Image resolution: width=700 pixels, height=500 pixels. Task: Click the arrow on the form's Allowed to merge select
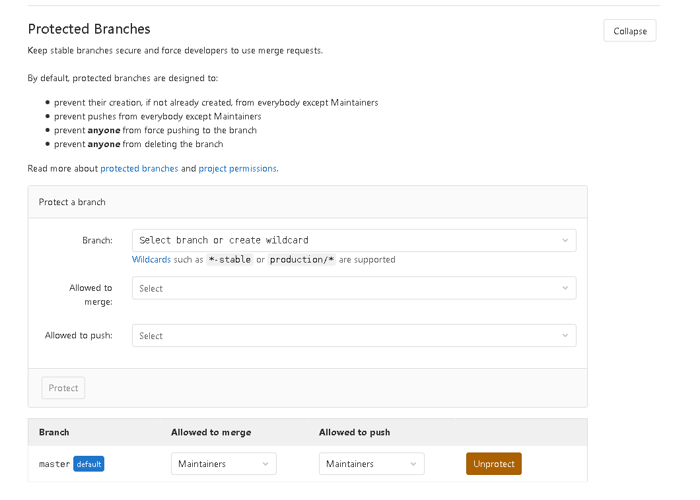pyautogui.click(x=565, y=288)
